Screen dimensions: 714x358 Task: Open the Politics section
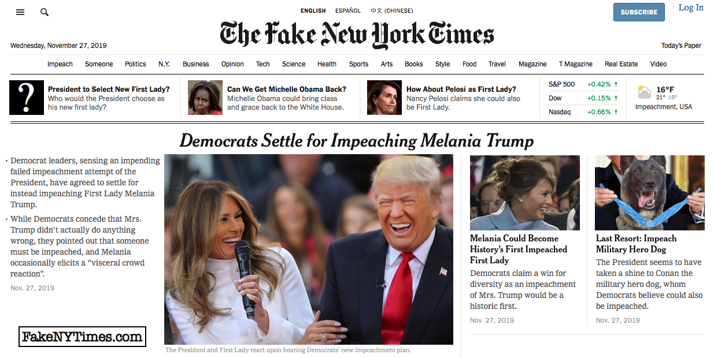tap(135, 64)
